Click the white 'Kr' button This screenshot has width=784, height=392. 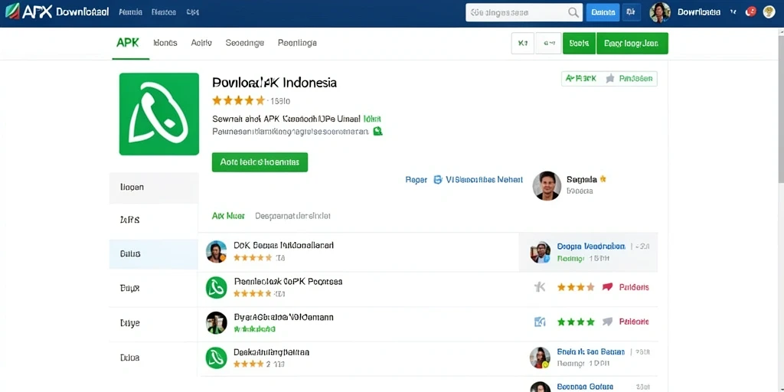[523, 44]
